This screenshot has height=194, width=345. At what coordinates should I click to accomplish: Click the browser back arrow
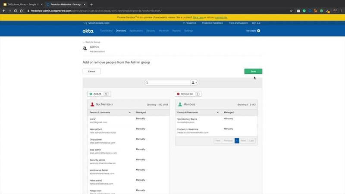click(4, 10)
